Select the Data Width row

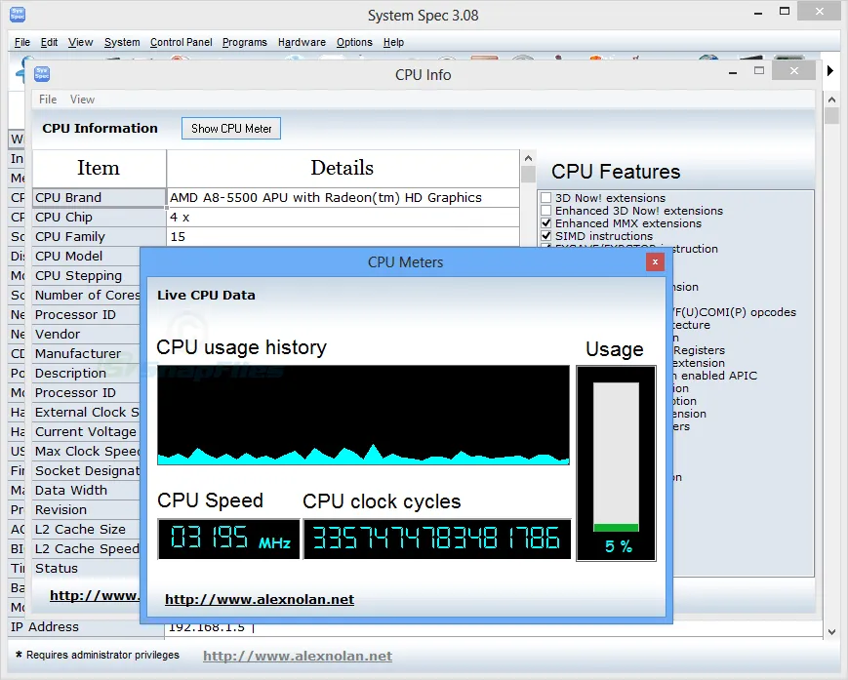(87, 491)
